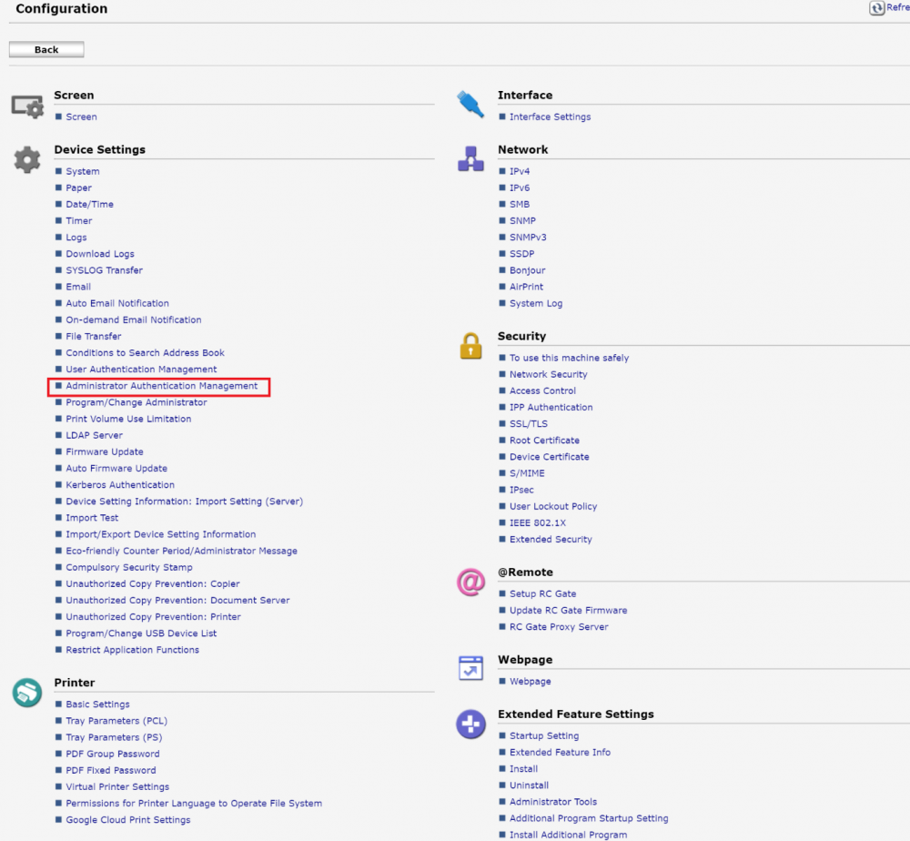Click the Device Settings gear icon
Screen dimensions: 910x841
point(26,161)
